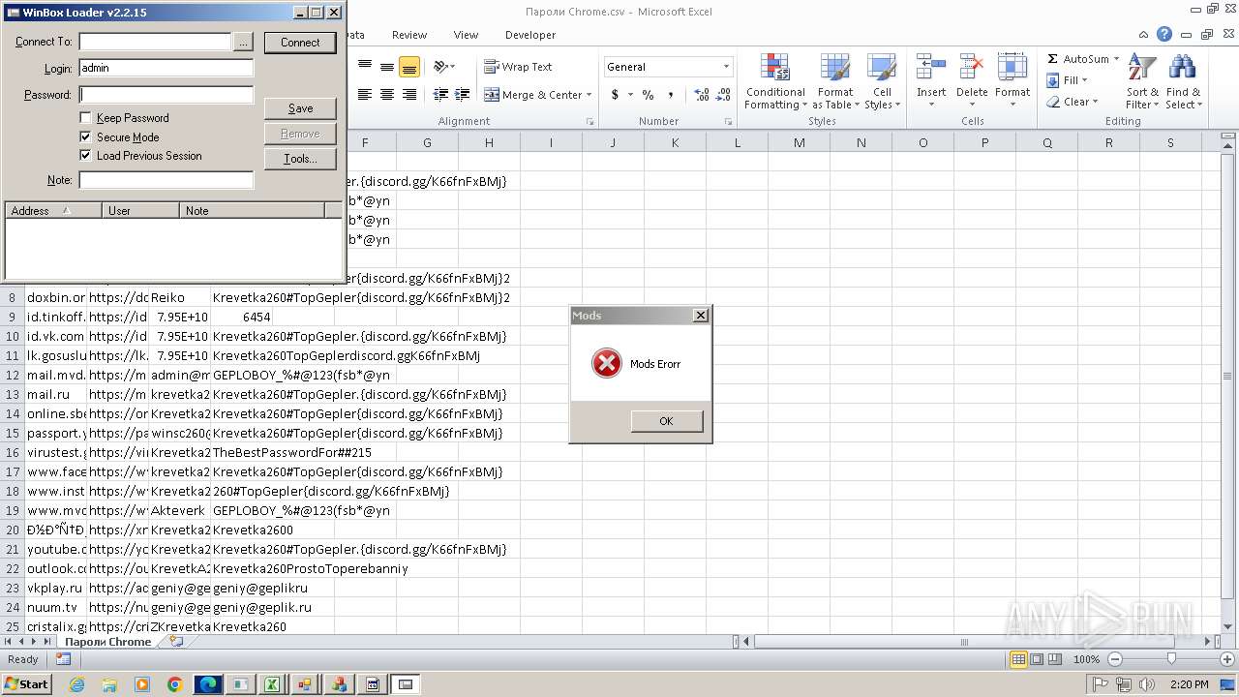Screen dimensions: 1239x697
Task: Click Save button in WinBox
Action: click(x=300, y=108)
